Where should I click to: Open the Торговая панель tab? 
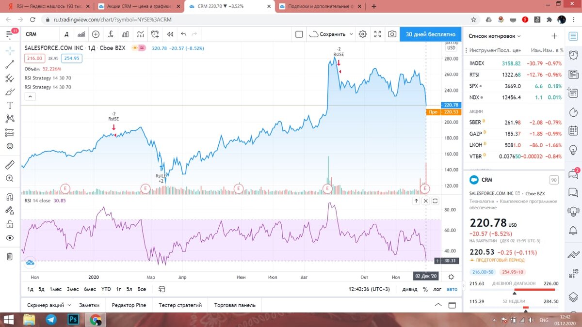pyautogui.click(x=235, y=305)
